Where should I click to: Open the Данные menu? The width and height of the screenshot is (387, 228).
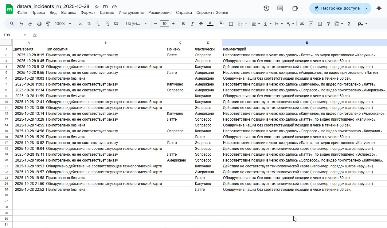(107, 13)
